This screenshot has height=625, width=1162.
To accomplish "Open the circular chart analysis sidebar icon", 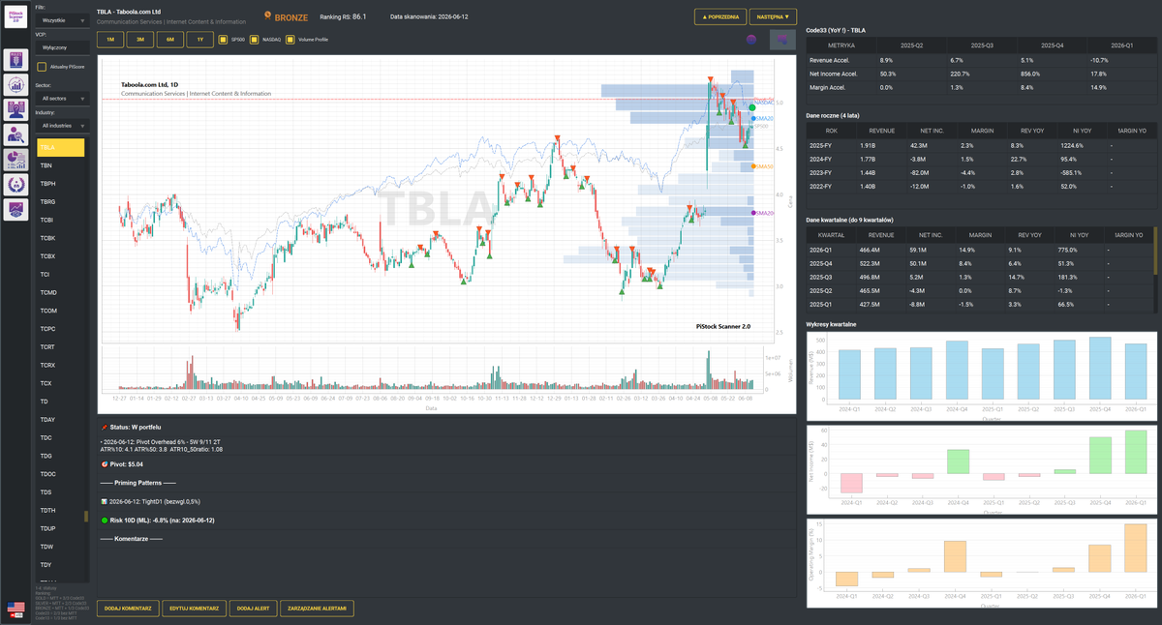I will pyautogui.click(x=15, y=84).
